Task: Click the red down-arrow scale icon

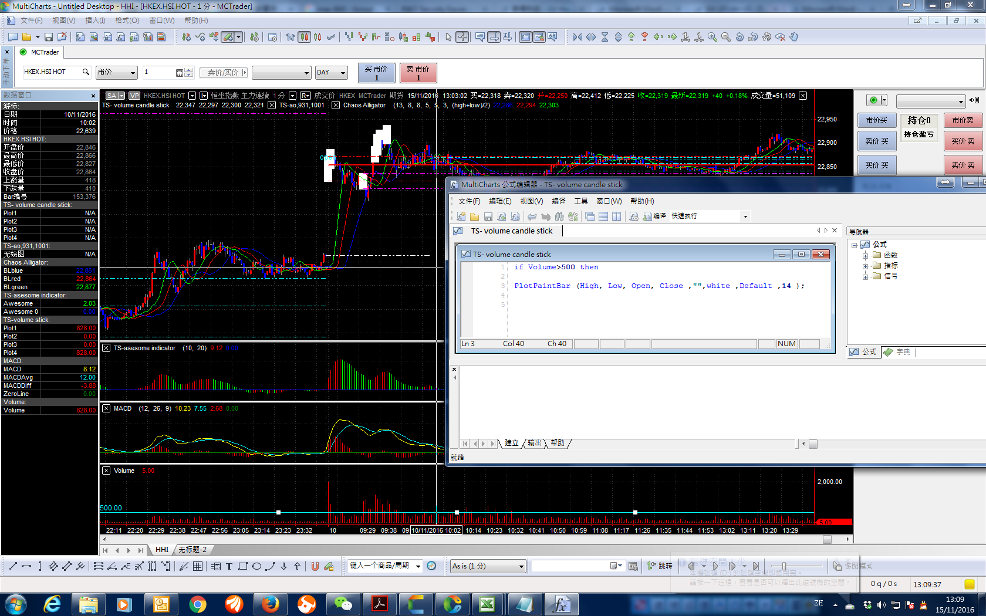Action: (x=644, y=37)
